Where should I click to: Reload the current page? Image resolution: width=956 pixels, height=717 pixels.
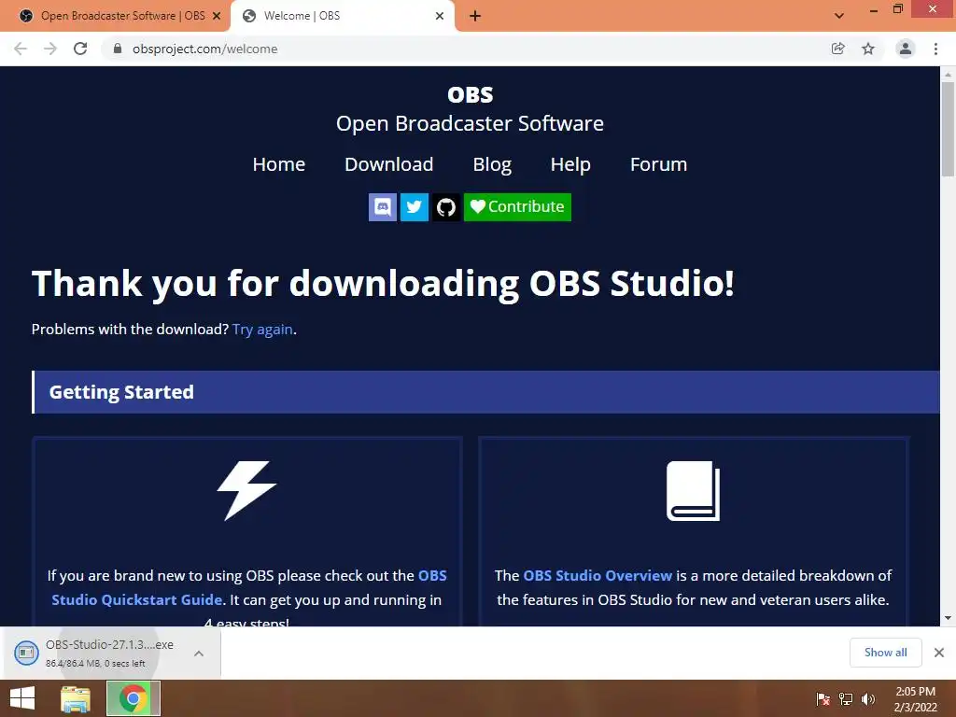pos(80,49)
